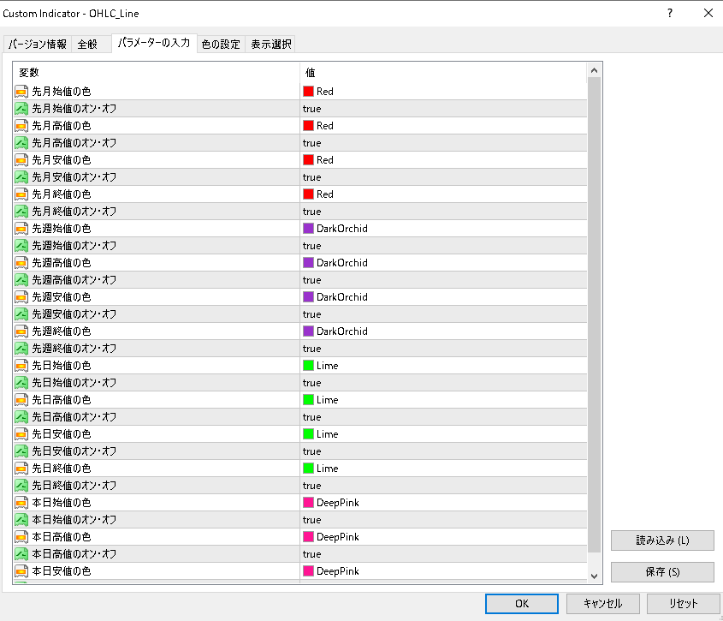Toggle the true value of 先月終値のオン・オフ
The width and height of the screenshot is (723, 621).
(311, 211)
